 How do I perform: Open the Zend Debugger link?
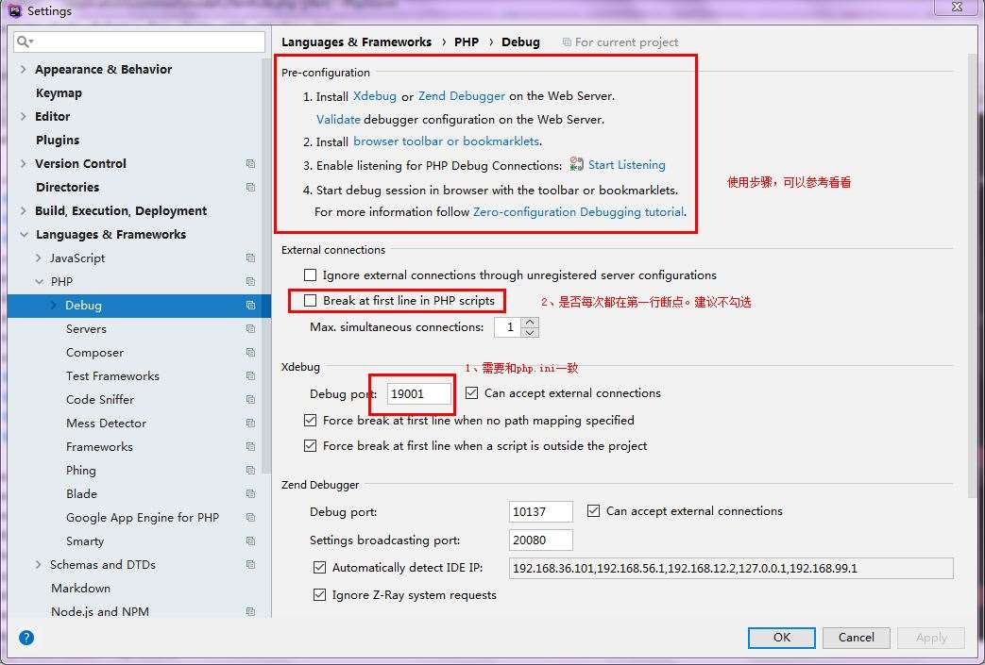pyautogui.click(x=462, y=96)
